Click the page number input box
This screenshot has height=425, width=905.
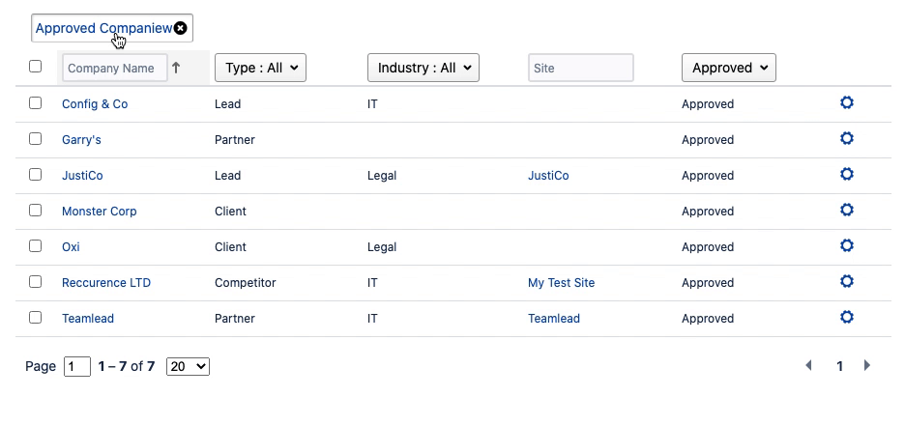click(77, 367)
